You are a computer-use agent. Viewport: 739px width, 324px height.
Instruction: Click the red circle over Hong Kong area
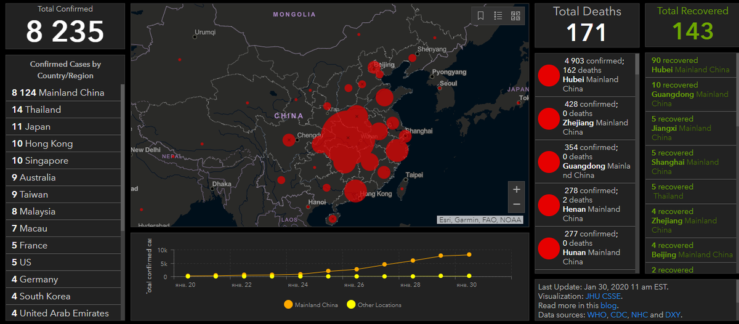click(x=355, y=190)
